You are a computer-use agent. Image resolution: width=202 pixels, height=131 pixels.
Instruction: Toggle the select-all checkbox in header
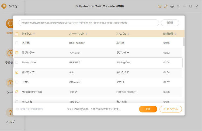[17, 34]
